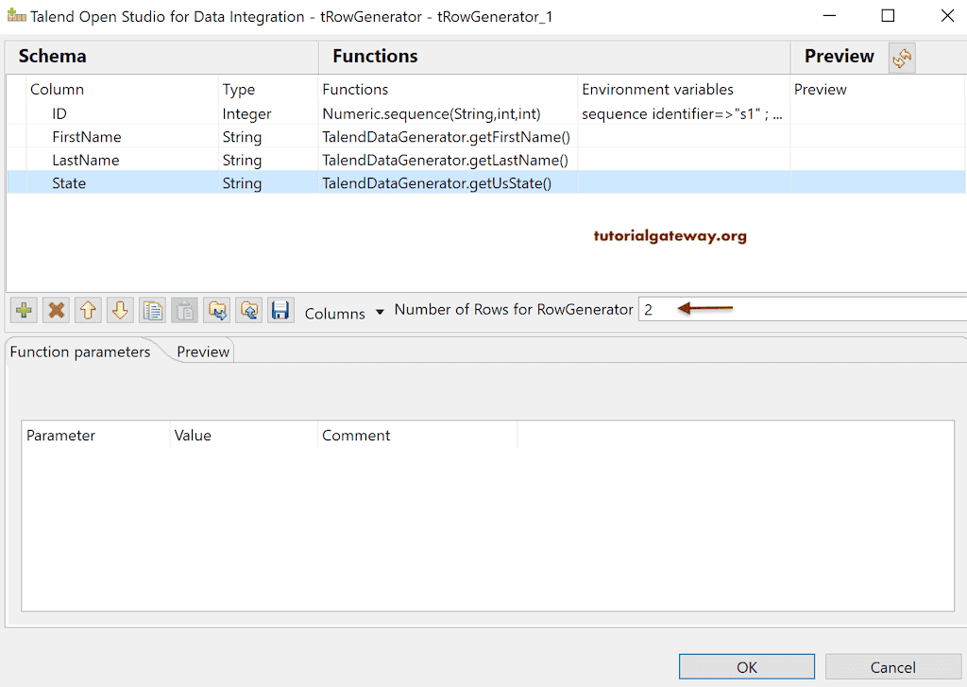Copy the selected schema column
Viewport: 967px width, 687px height.
coord(152,309)
